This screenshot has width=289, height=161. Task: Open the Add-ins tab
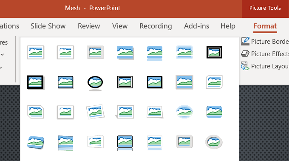tap(196, 26)
